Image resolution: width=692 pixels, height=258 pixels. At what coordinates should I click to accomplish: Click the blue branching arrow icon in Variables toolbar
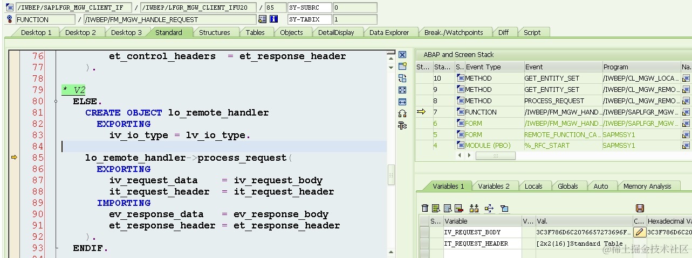pyautogui.click(x=489, y=209)
